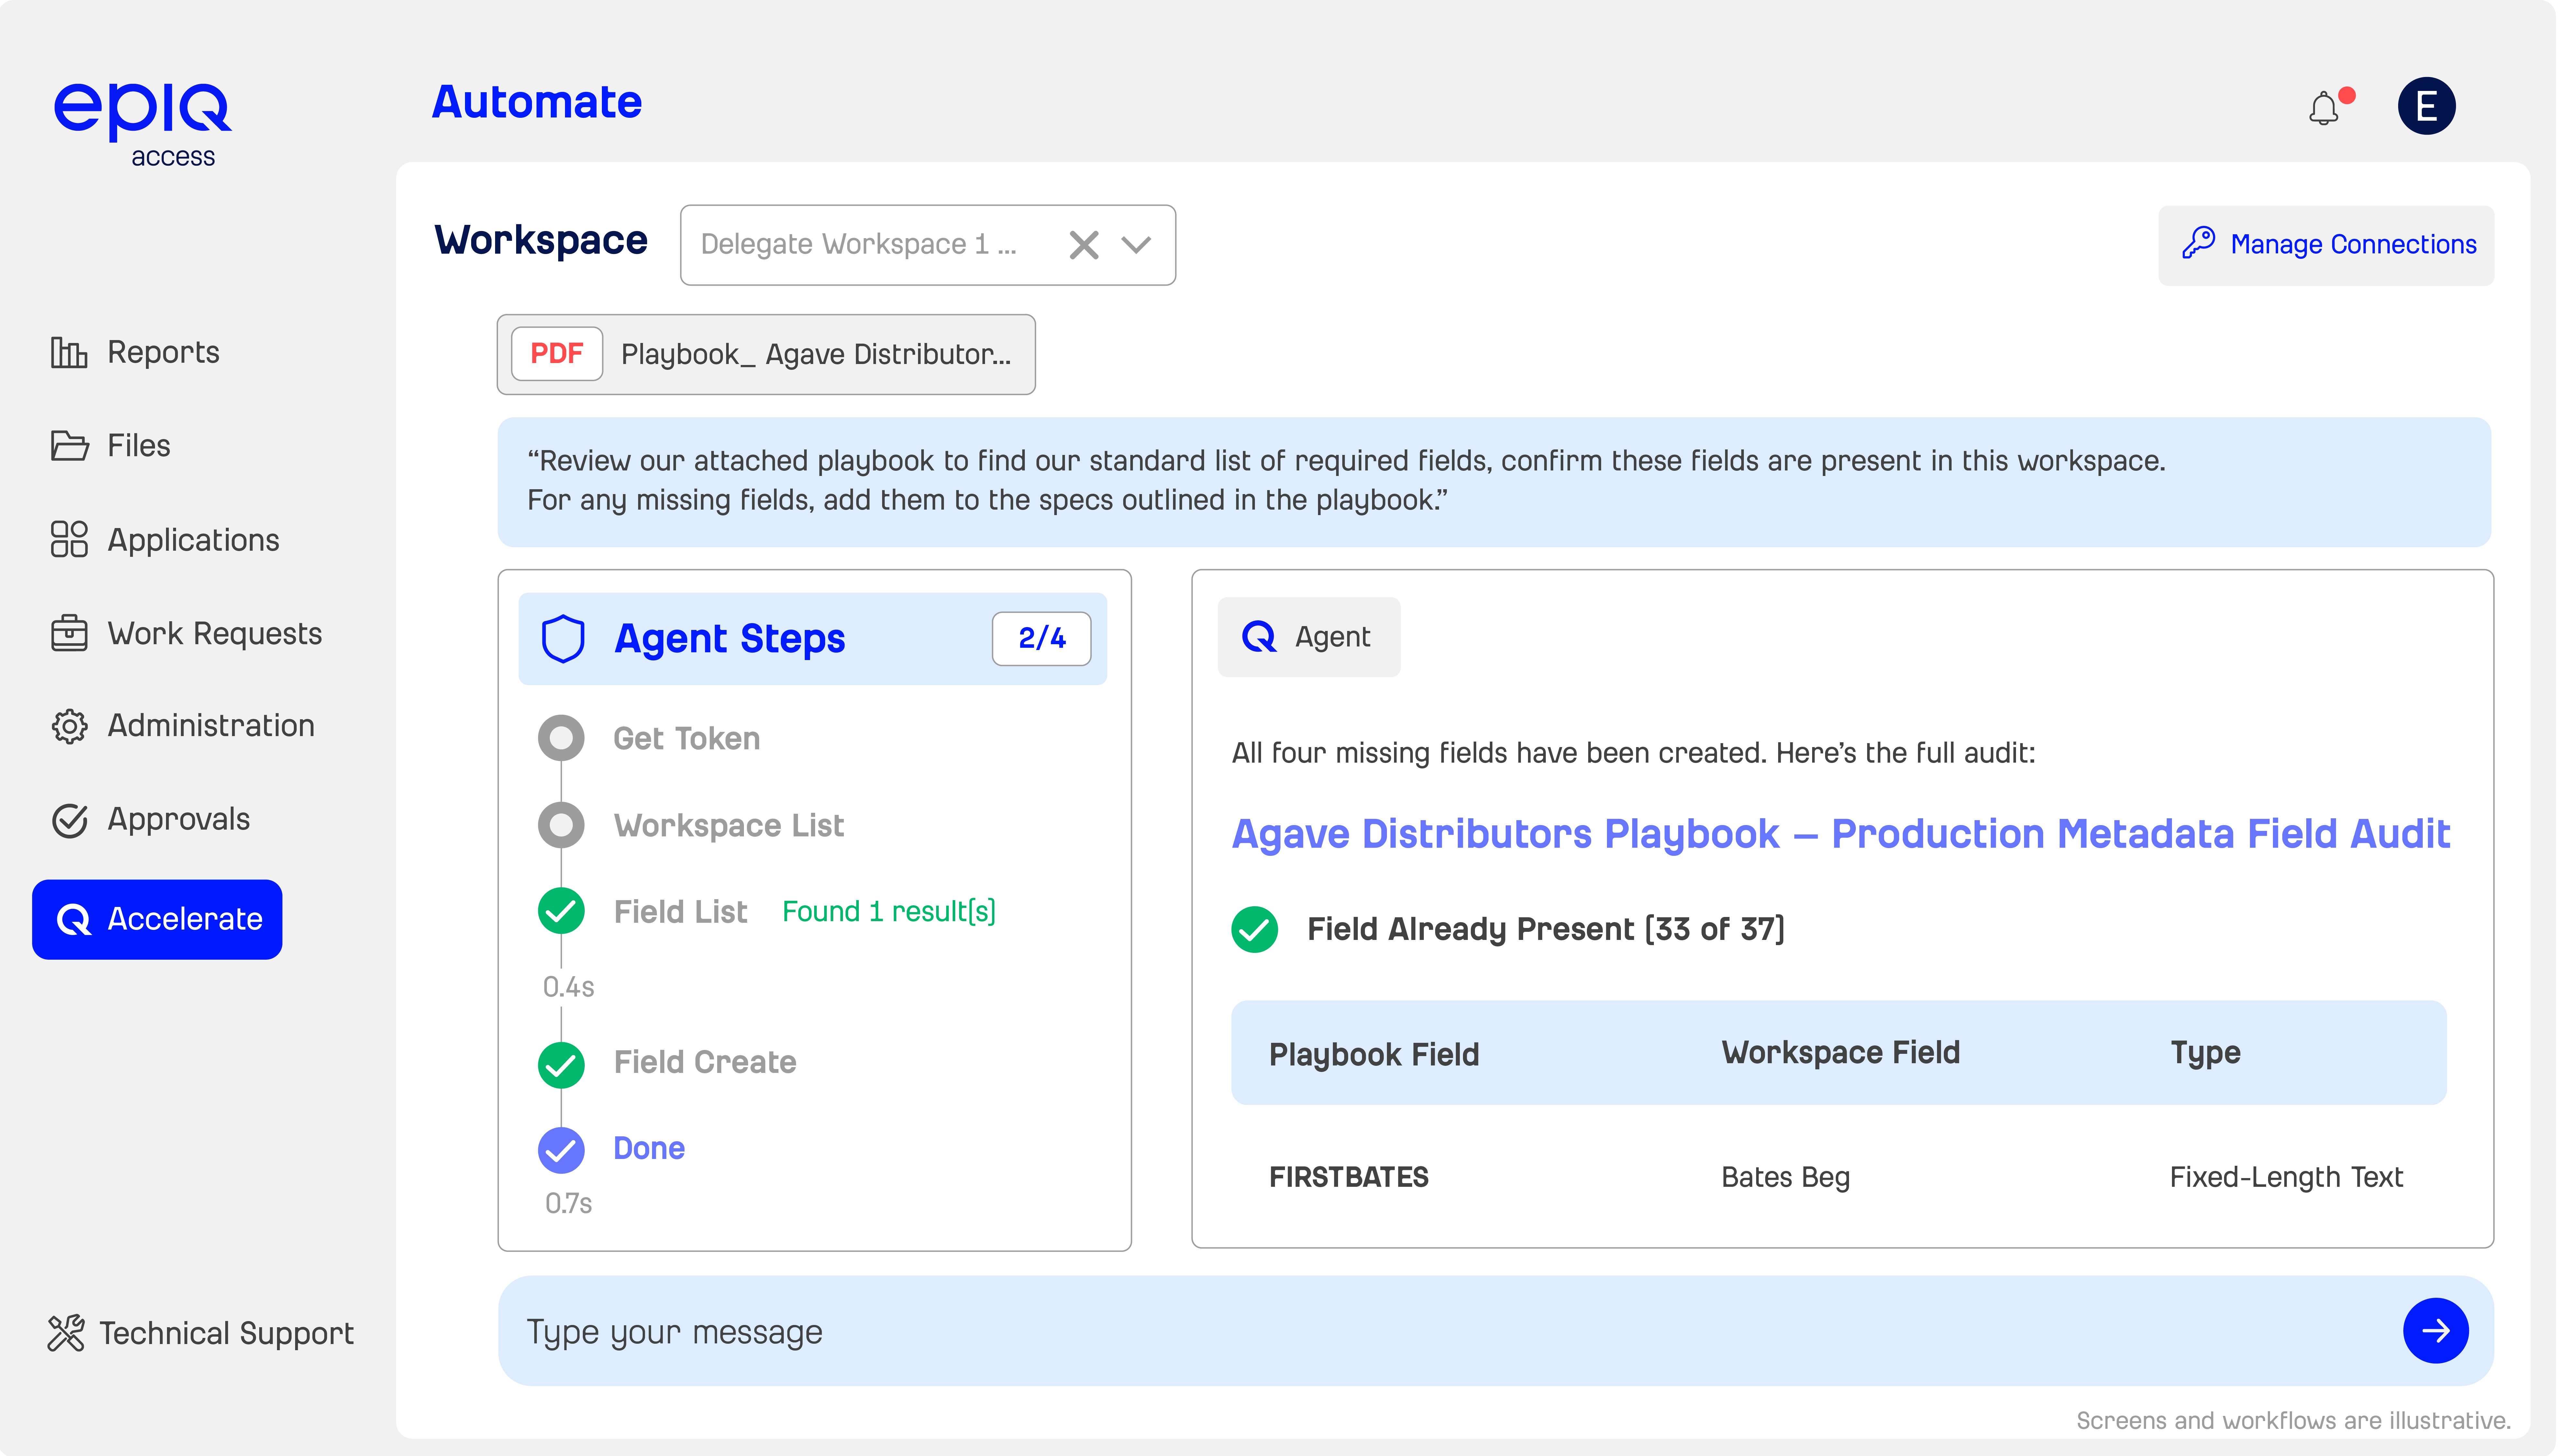
Task: Click the red PDF badge icon
Action: pos(557,354)
